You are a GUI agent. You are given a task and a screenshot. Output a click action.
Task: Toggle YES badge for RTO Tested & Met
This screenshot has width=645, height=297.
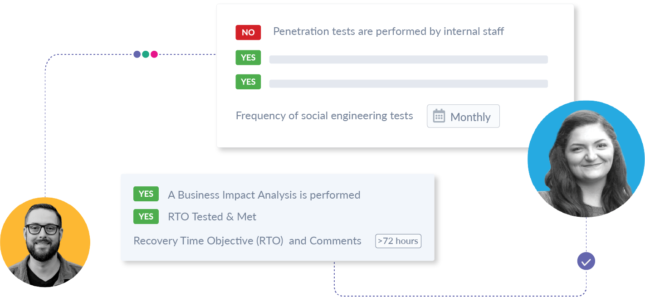(146, 216)
